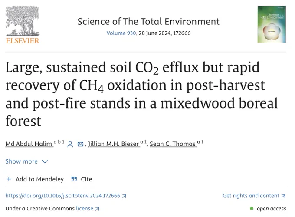Open the Get rights and content link
The height and width of the screenshot is (217, 295).
tap(251, 196)
